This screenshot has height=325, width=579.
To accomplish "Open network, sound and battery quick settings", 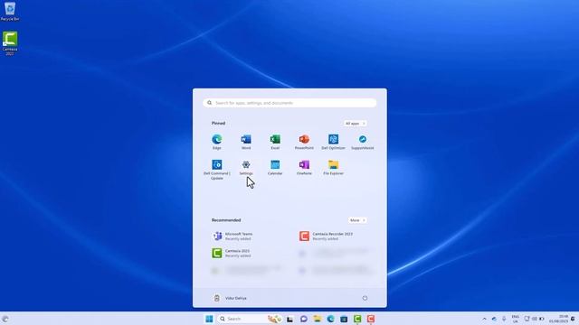I will [x=535, y=319].
